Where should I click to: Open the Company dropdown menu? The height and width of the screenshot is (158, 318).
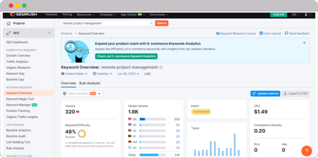(x=108, y=15)
